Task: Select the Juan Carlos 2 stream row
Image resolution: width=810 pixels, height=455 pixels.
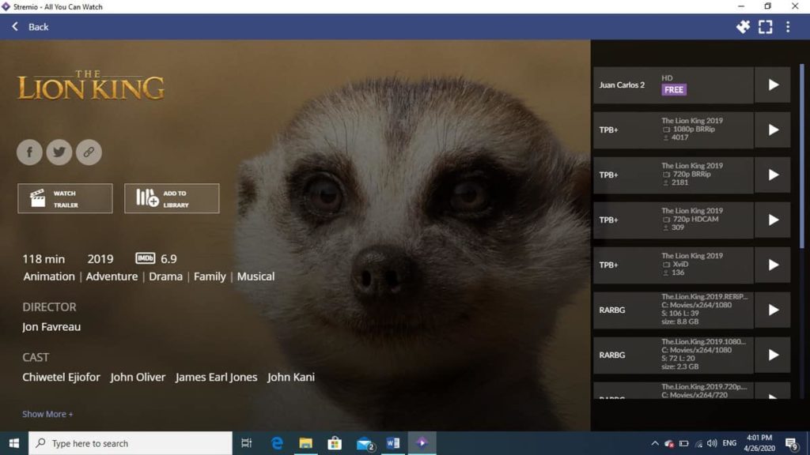Action: coord(673,85)
